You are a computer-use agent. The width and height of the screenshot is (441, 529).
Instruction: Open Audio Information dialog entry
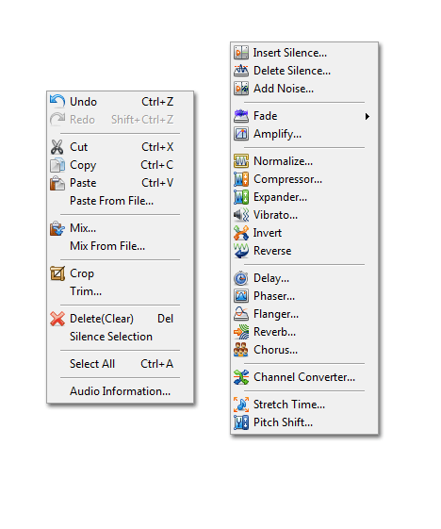120,391
